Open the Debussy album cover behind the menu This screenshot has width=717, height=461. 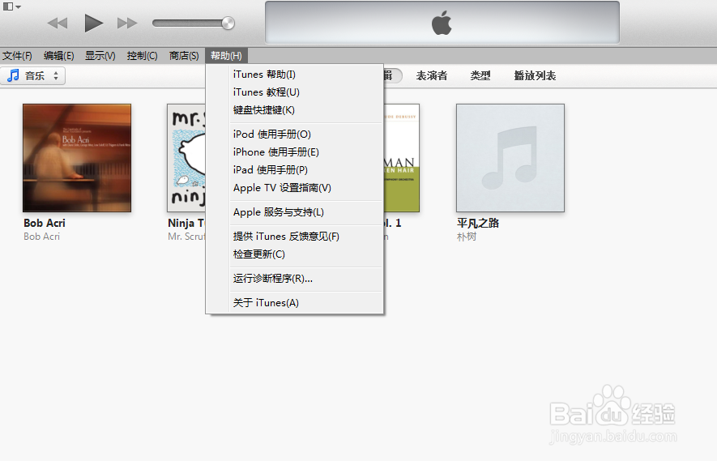click(x=401, y=158)
